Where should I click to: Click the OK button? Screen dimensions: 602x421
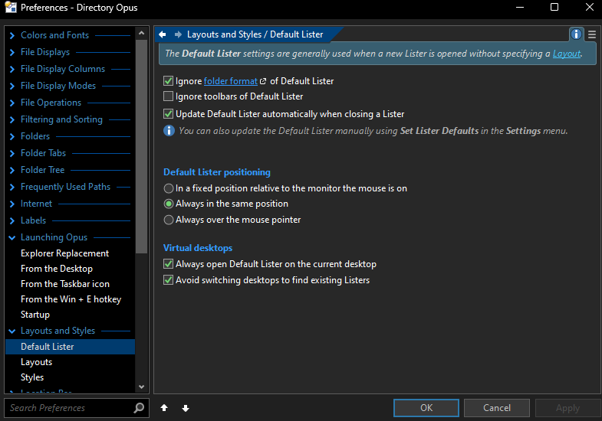click(x=426, y=407)
